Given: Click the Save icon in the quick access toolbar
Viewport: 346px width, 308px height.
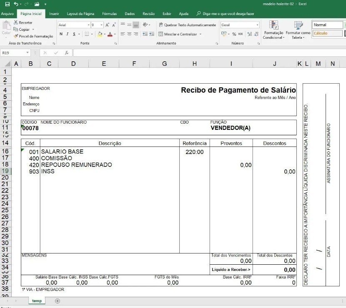Looking at the screenshot, I should click(7, 4).
